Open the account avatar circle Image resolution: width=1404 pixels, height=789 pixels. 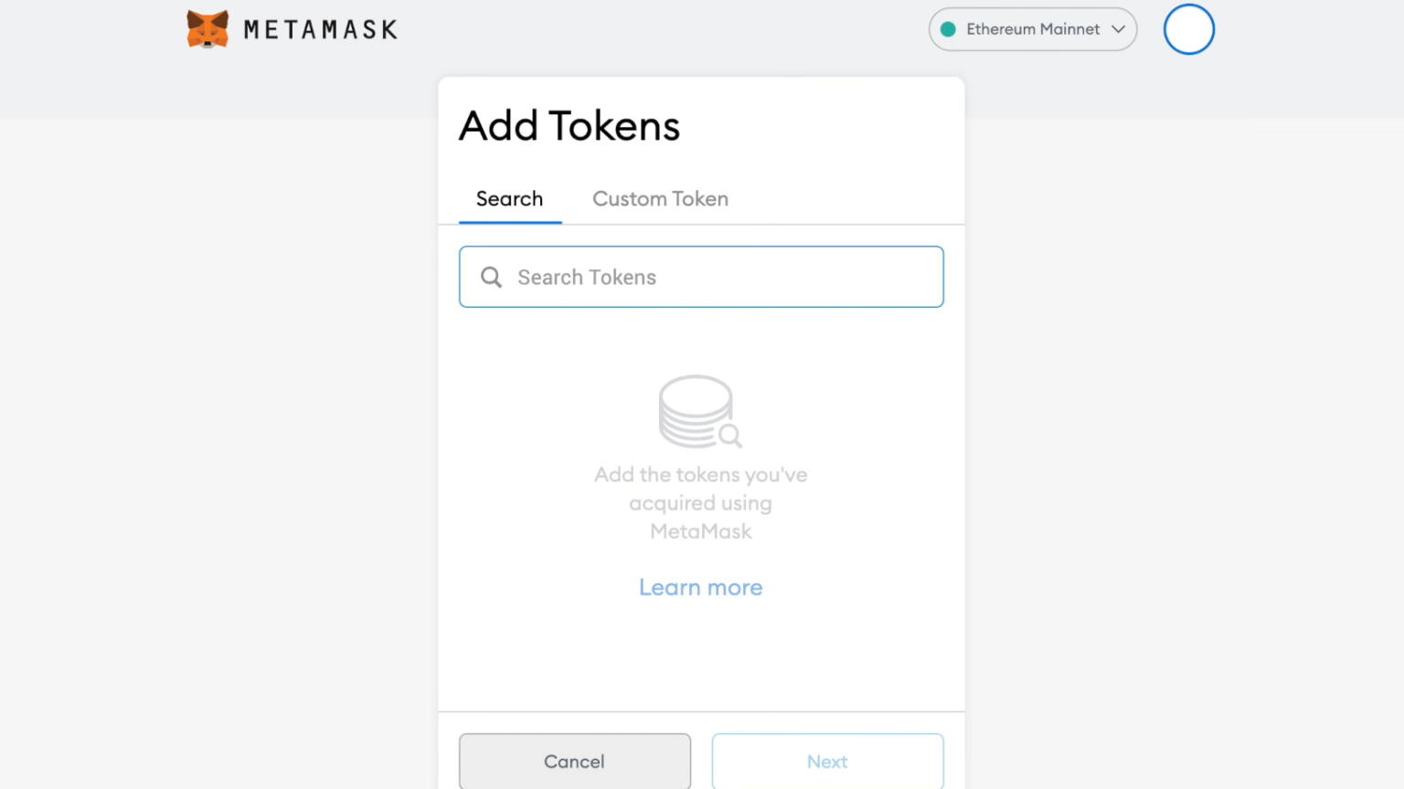coord(1188,29)
